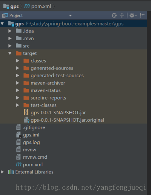Screen dimensions: 151x195
Task: Click the classes folder icon
Action: click(x=26, y=61)
